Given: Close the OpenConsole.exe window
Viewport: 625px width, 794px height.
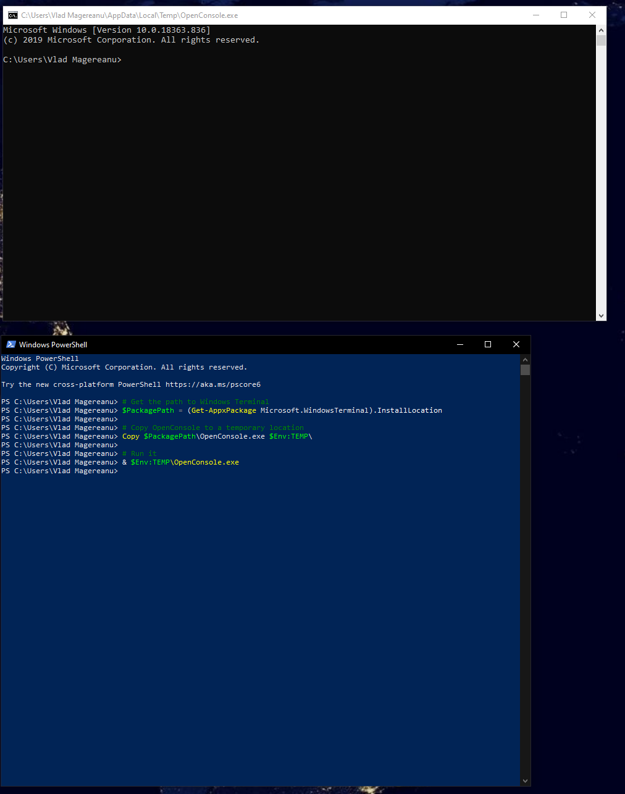Looking at the screenshot, I should (x=592, y=15).
